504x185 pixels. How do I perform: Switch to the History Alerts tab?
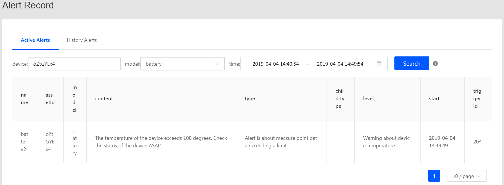82,40
